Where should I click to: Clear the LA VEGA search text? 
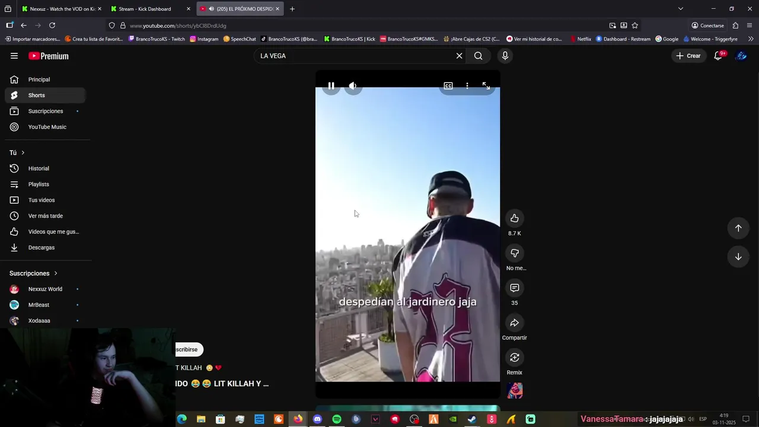pyautogui.click(x=459, y=56)
